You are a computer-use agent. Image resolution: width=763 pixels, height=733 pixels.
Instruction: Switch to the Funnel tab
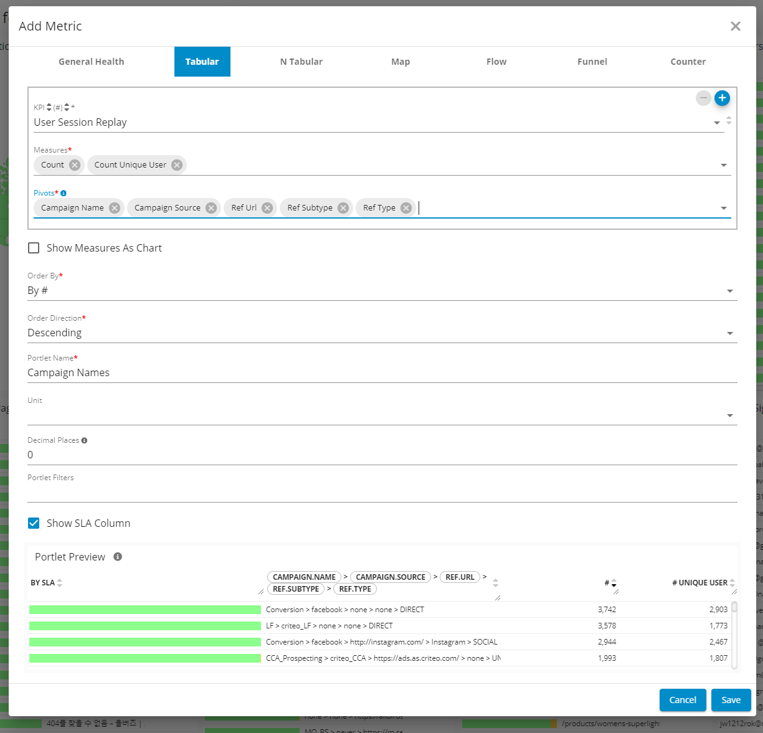tap(592, 62)
